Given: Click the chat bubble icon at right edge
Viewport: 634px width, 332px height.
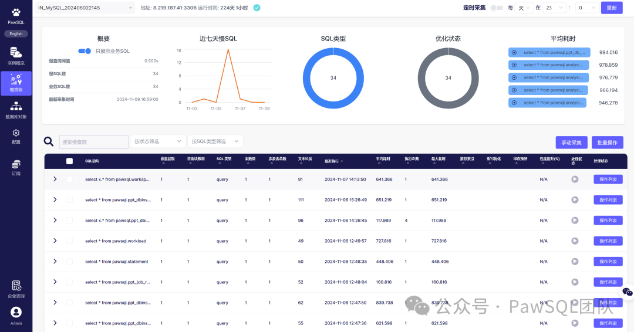Looking at the screenshot, I should [627, 292].
